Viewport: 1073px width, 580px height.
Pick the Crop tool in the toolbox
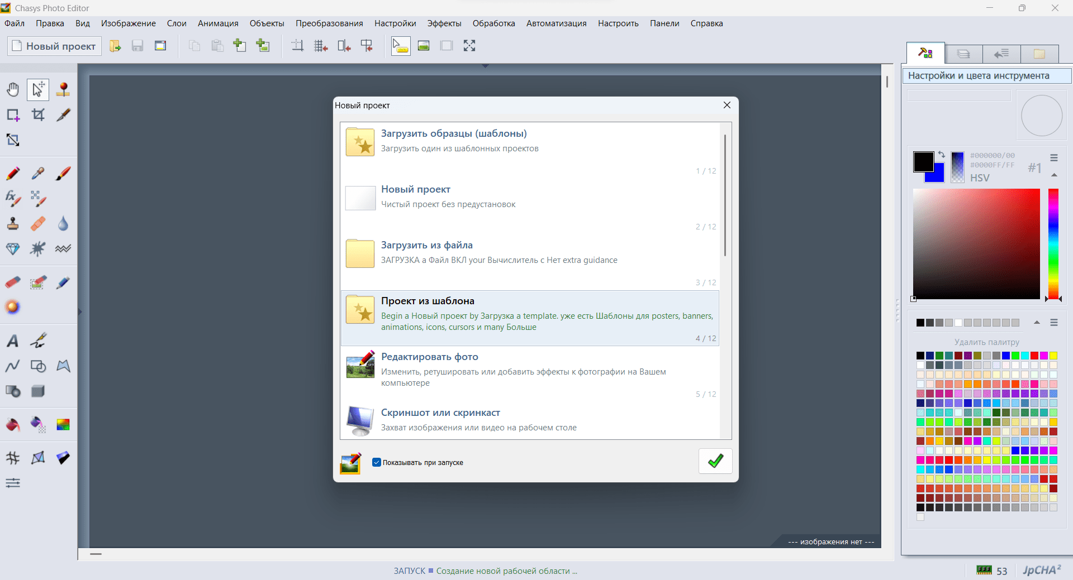pyautogui.click(x=38, y=115)
